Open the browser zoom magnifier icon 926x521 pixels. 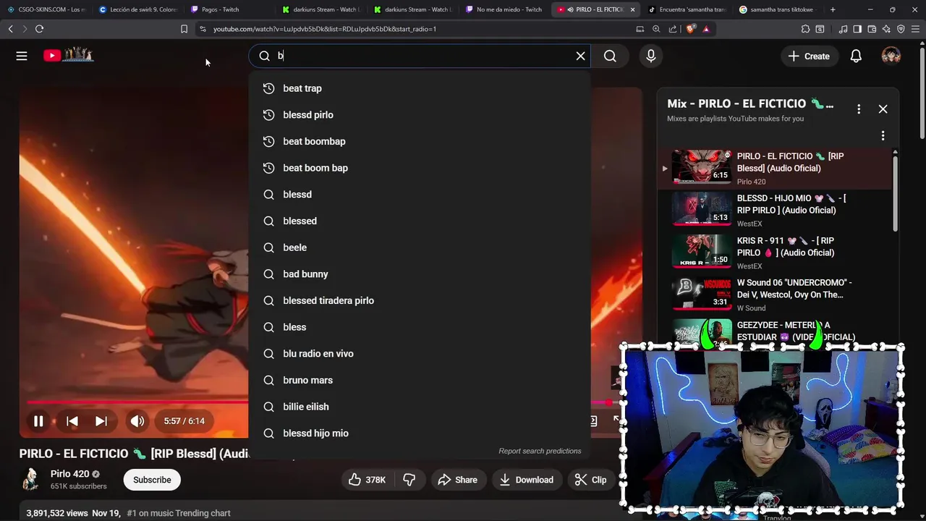pyautogui.click(x=656, y=29)
